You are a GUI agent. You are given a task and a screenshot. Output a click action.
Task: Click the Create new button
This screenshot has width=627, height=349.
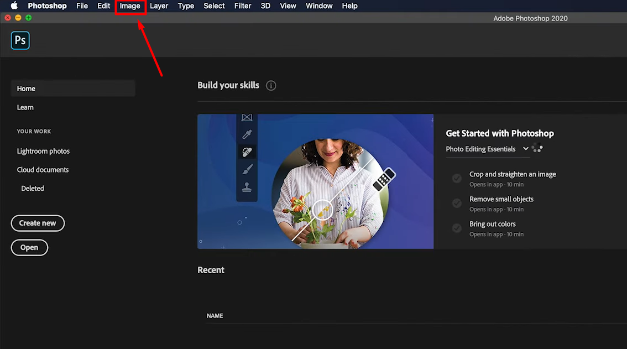pyautogui.click(x=38, y=223)
